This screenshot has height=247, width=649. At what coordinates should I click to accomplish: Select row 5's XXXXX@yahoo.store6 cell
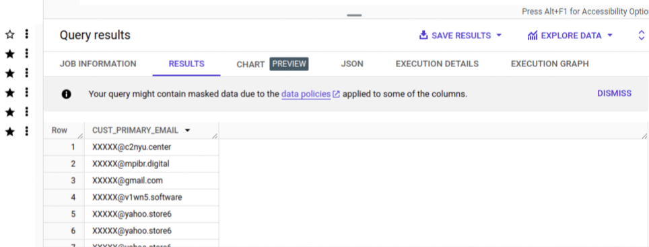[151, 214]
